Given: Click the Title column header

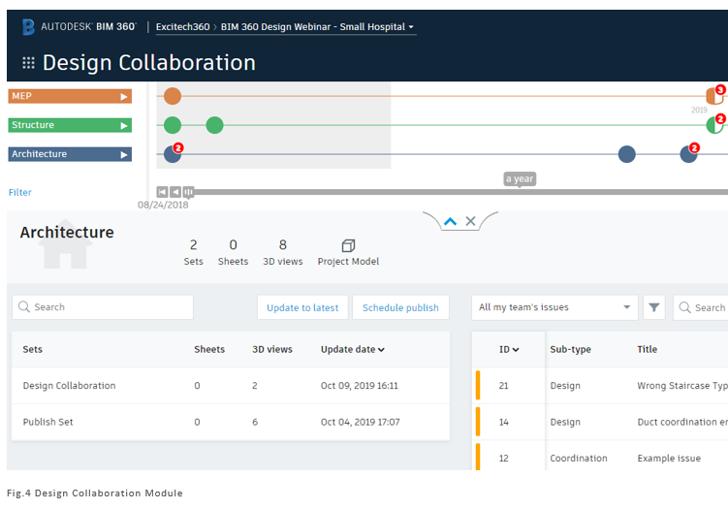Looking at the screenshot, I should point(647,349).
